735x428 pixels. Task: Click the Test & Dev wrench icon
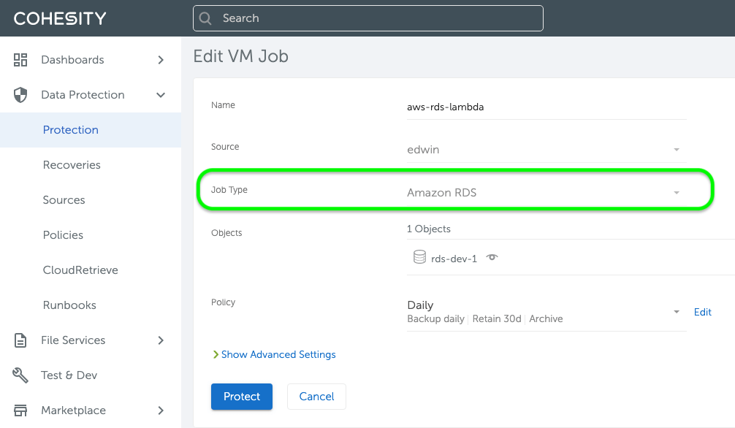click(20, 375)
